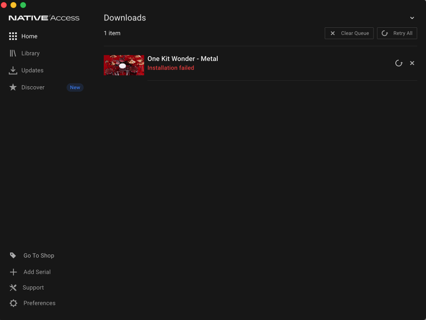Open the Add Serial dialog
426x320 pixels.
(37, 272)
